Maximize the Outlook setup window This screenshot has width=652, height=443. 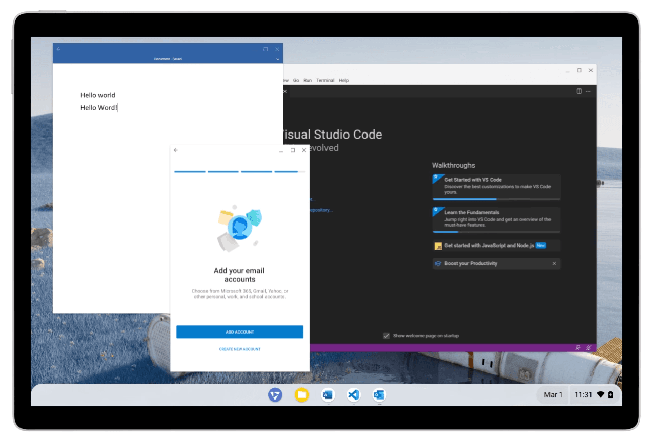click(293, 150)
